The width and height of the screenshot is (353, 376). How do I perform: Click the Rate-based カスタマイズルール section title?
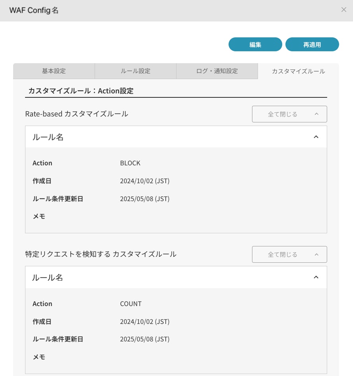coord(76,114)
